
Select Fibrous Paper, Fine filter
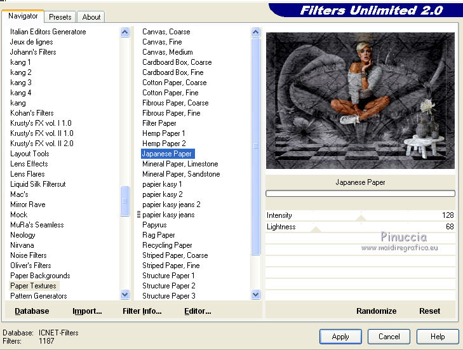(171, 113)
